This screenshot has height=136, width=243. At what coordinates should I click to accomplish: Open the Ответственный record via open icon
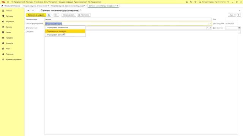tap(210, 28)
